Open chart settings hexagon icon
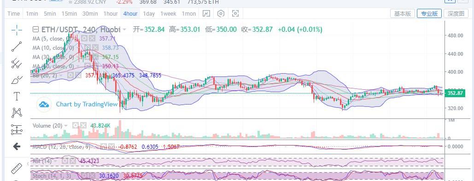474x181 pixels. 221,14
